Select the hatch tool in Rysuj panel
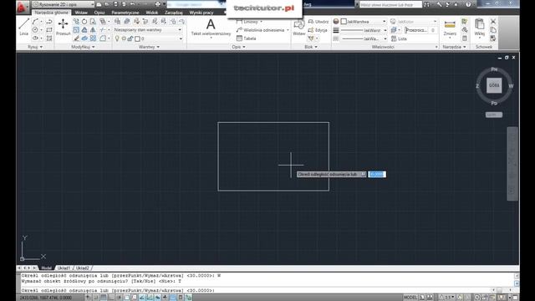Image resolution: width=535 pixels, height=301 pixels. click(49, 38)
